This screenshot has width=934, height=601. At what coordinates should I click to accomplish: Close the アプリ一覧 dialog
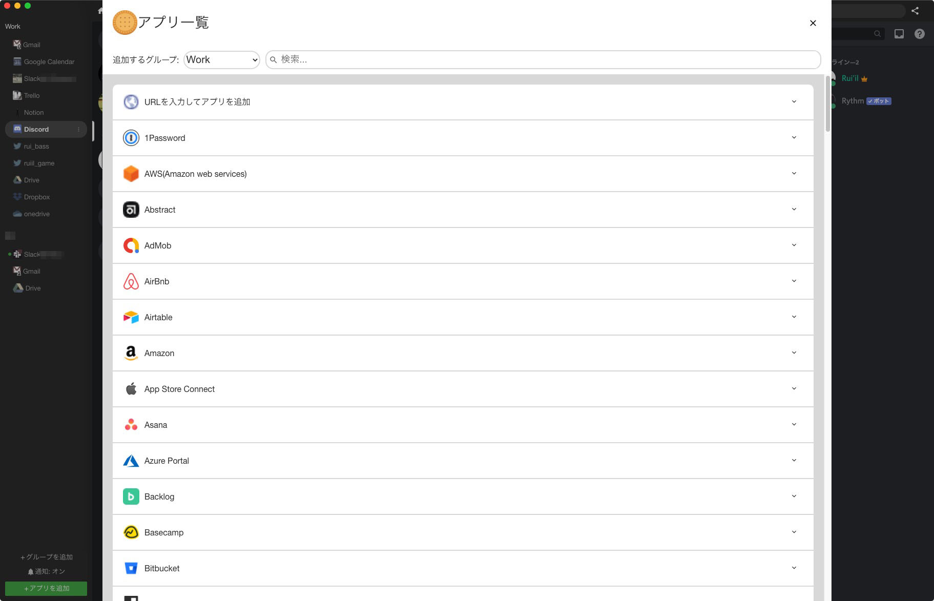click(813, 23)
